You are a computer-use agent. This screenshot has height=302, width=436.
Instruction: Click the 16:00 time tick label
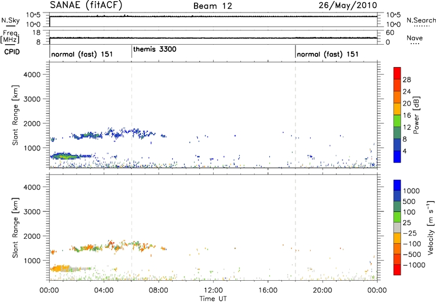(x=268, y=291)
